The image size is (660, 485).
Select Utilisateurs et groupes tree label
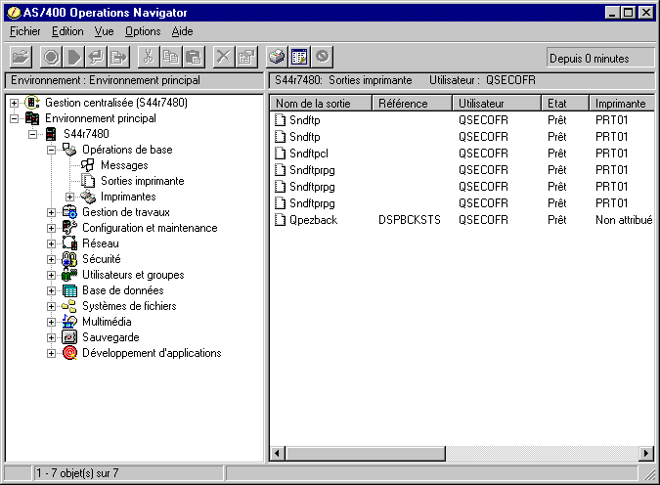pyautogui.click(x=133, y=275)
